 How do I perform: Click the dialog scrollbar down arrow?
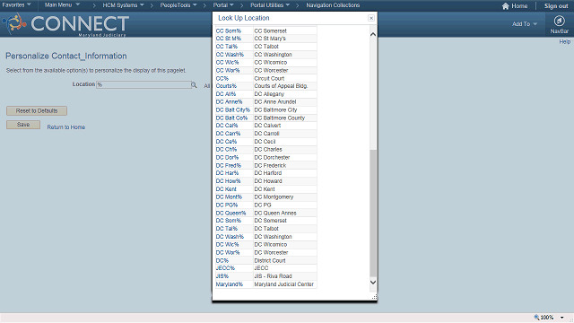tap(373, 283)
